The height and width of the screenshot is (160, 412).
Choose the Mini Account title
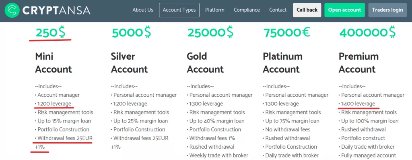click(54, 62)
